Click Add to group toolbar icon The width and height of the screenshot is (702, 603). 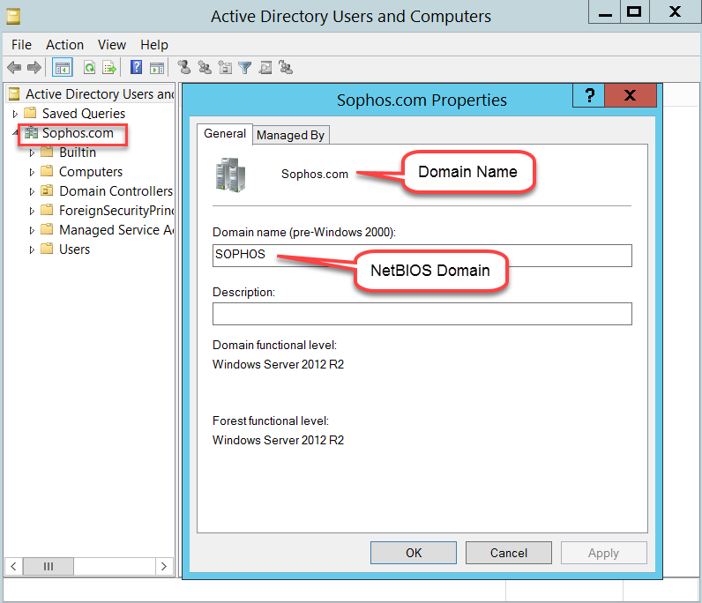coord(286,68)
